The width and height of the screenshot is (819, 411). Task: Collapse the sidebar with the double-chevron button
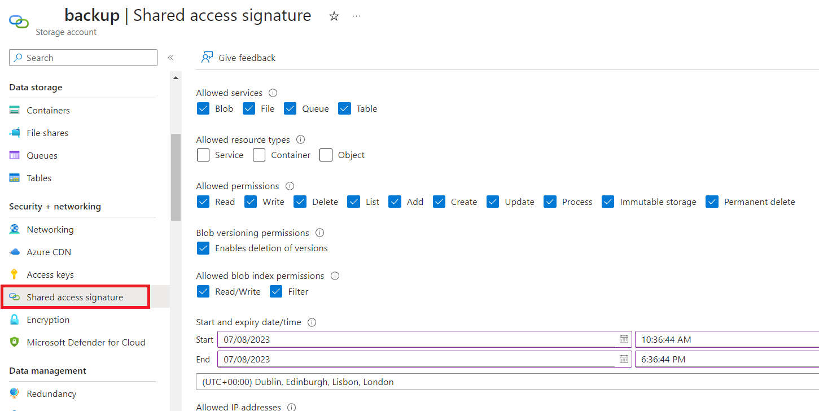[170, 57]
